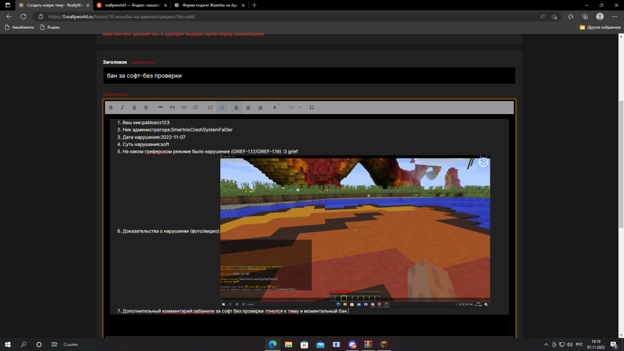This screenshot has width=624, height=351.
Task: Open Edge Settings and more menu
Action: tap(615, 17)
